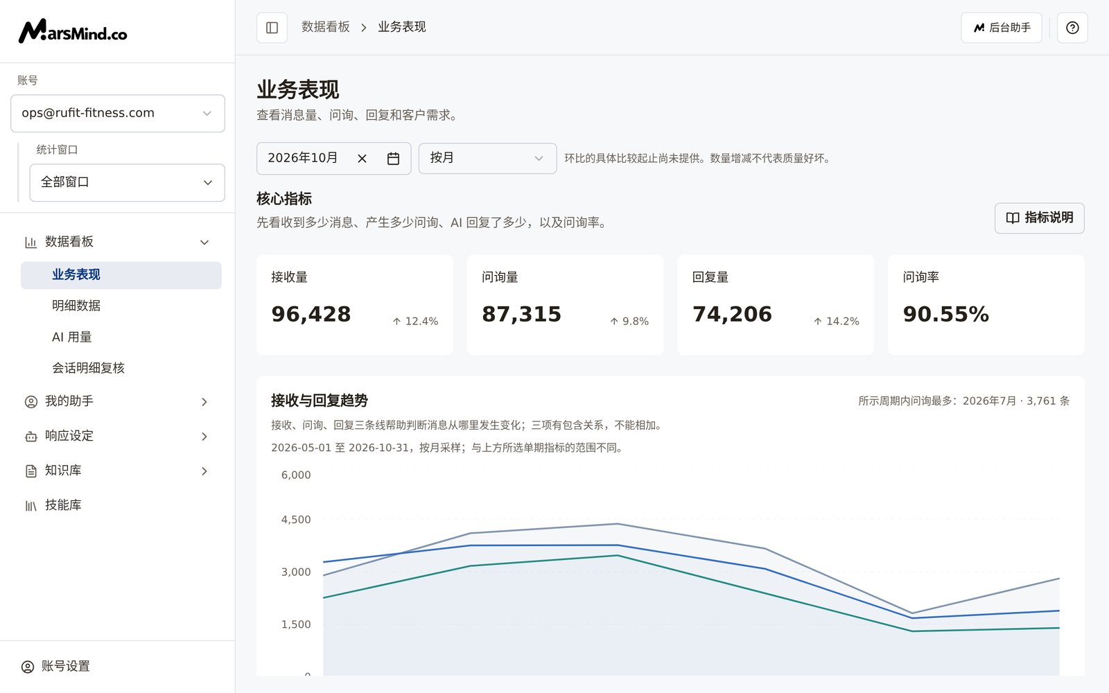
Task: Click the 业务表现 breadcrumb text
Action: pyautogui.click(x=402, y=27)
